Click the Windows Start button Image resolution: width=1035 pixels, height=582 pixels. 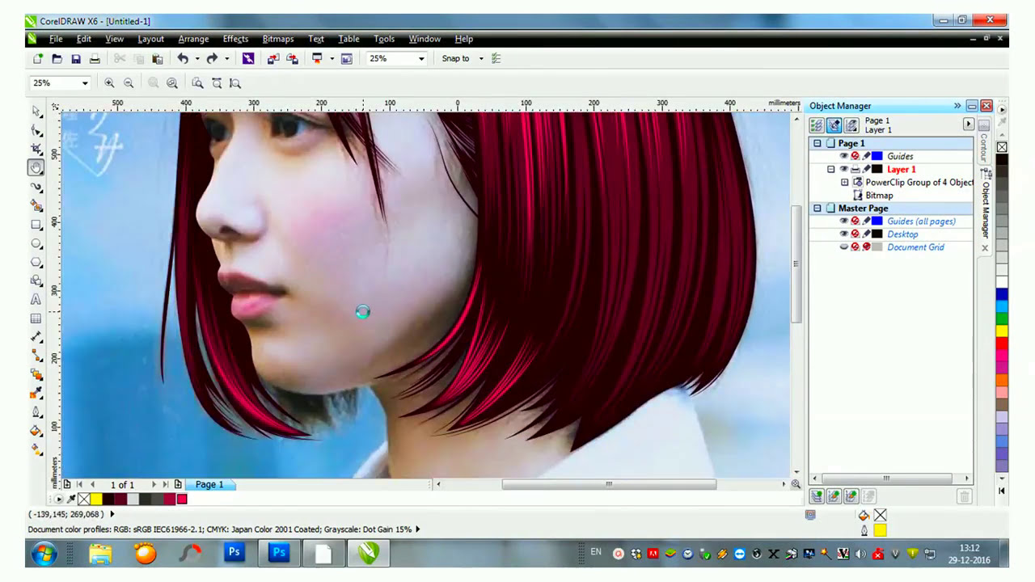(x=44, y=554)
